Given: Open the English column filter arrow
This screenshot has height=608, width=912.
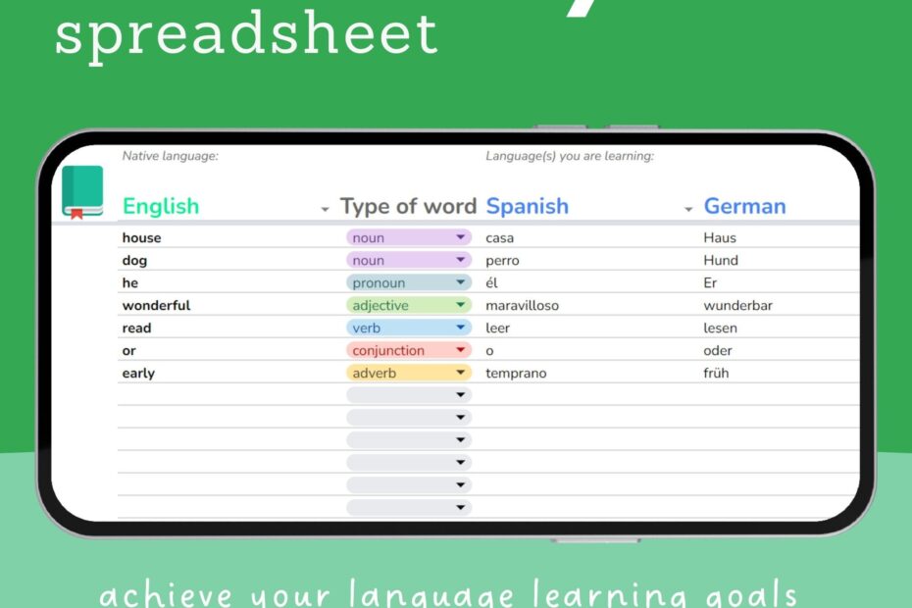Looking at the screenshot, I should 326,209.
